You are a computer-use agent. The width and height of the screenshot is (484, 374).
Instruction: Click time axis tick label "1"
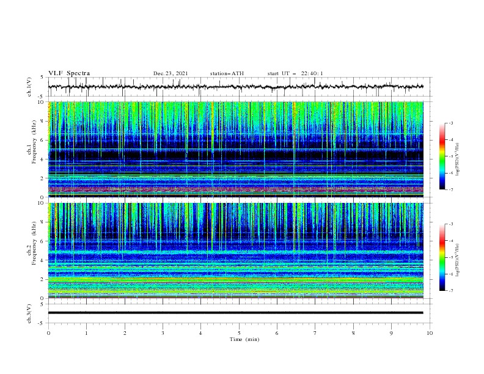86,333
